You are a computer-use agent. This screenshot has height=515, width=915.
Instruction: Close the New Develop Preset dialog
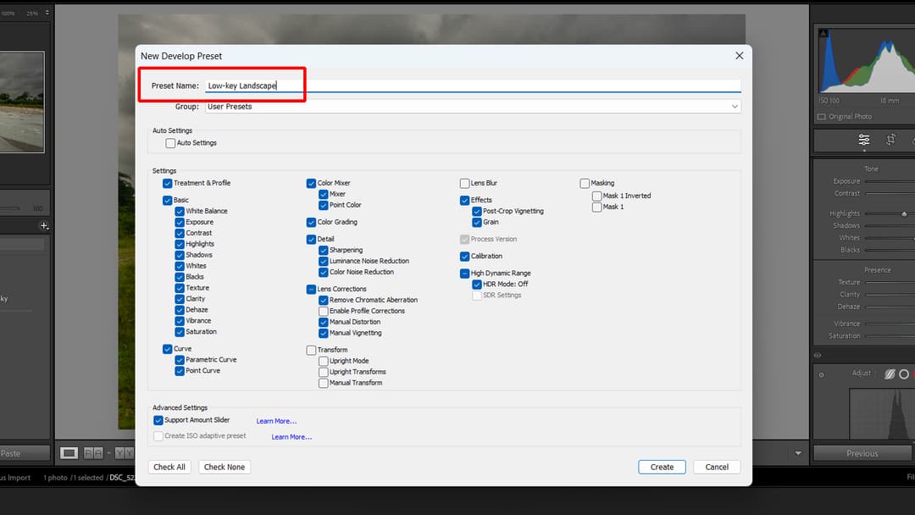pyautogui.click(x=740, y=56)
